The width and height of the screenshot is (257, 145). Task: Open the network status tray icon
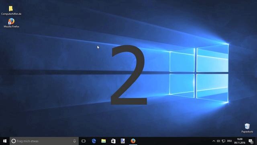(x=223, y=141)
